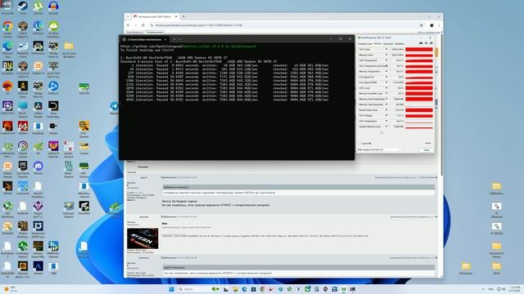
Task: Toggle the GPU-Z Log to file checkbox
Action: pos(360,144)
